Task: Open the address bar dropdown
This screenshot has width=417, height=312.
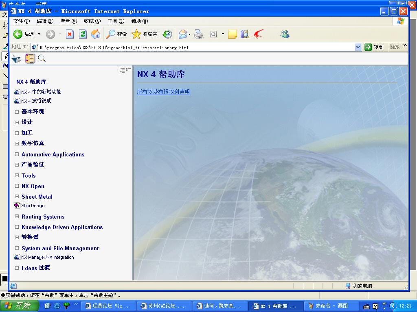Action: (x=358, y=47)
